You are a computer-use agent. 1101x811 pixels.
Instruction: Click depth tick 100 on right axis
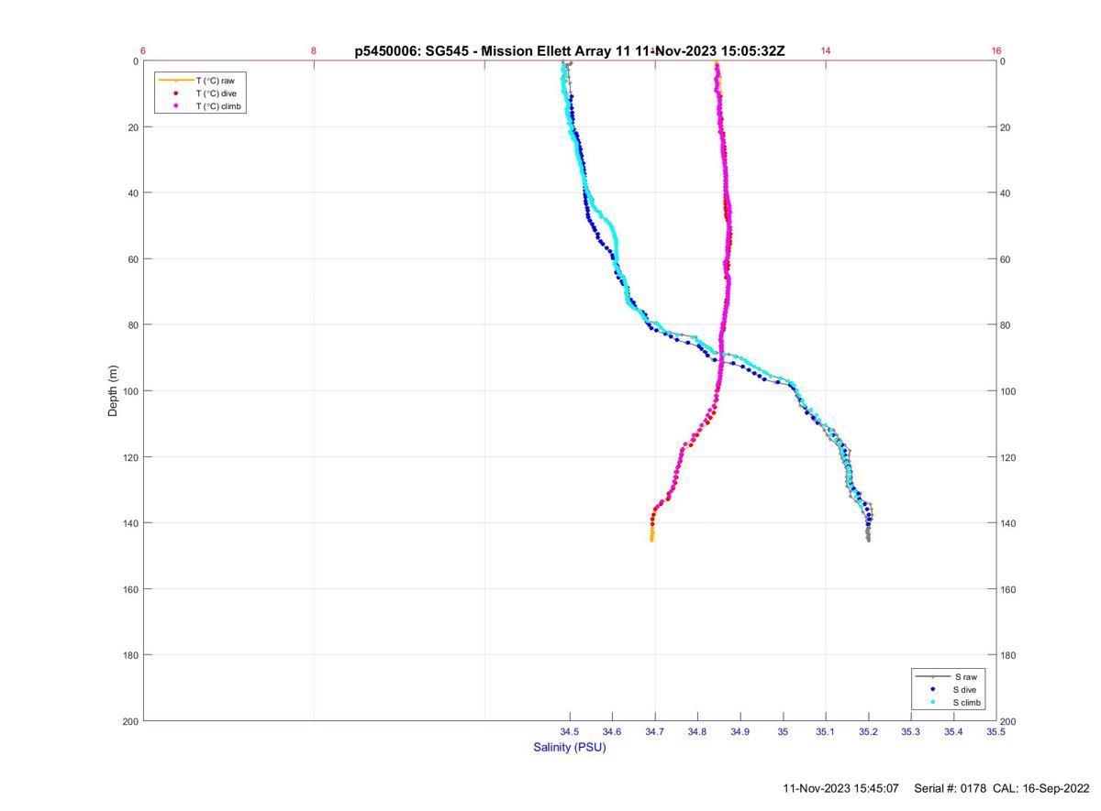point(1009,391)
